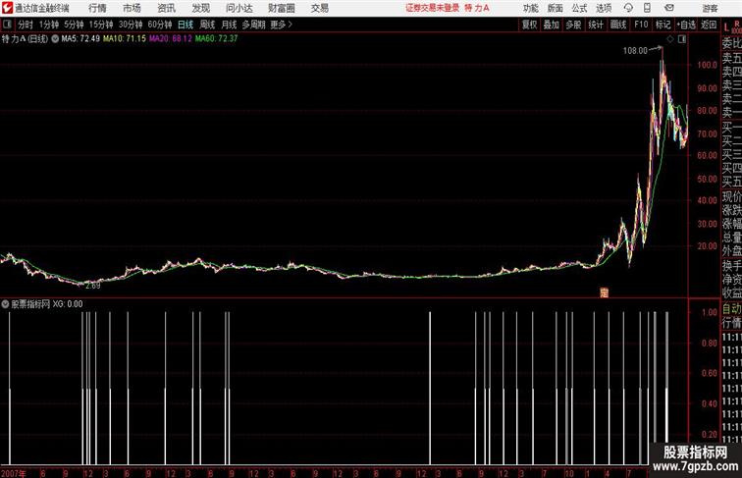Open the 行情 menu

(97, 8)
